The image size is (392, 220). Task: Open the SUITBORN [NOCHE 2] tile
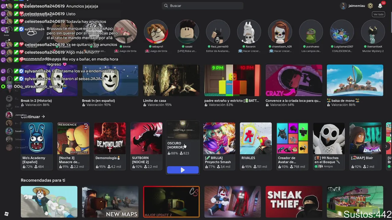coord(146,146)
